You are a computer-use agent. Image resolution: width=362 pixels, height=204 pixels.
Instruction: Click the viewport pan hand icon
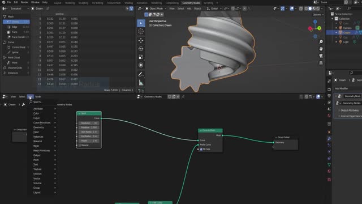(x=321, y=49)
